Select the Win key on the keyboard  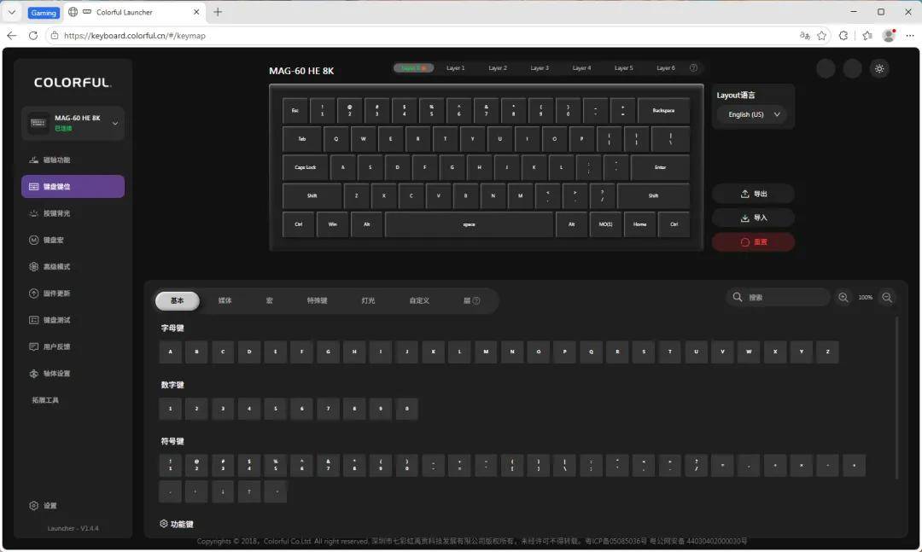click(x=332, y=224)
